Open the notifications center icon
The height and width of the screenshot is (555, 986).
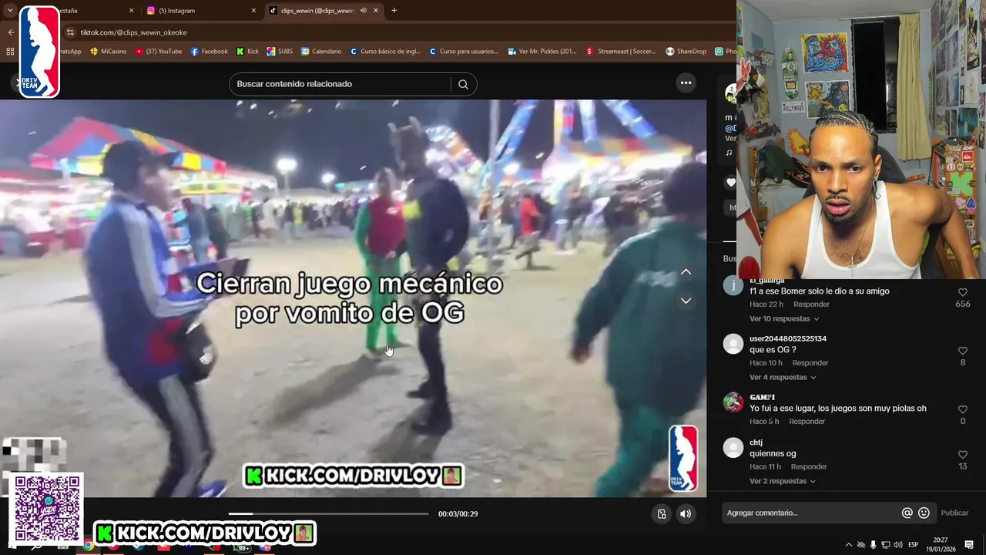click(x=969, y=545)
